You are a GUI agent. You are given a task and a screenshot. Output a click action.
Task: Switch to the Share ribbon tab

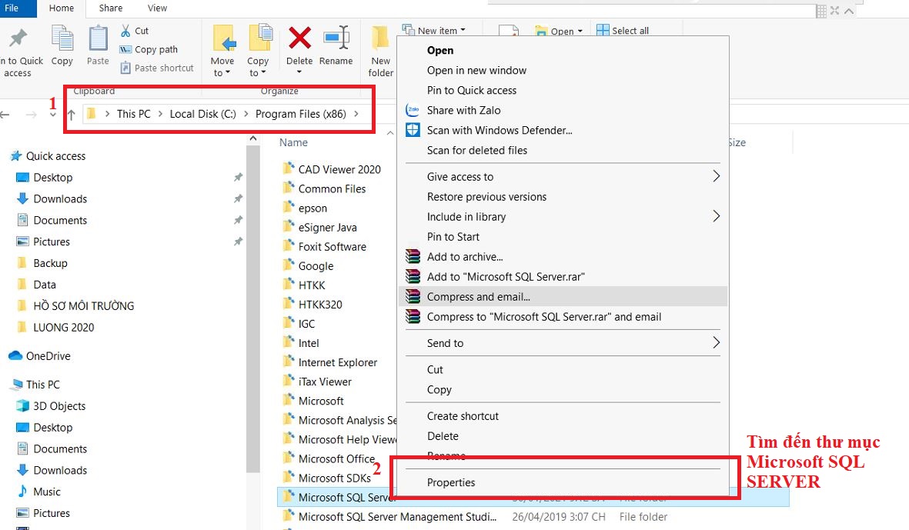tap(110, 8)
